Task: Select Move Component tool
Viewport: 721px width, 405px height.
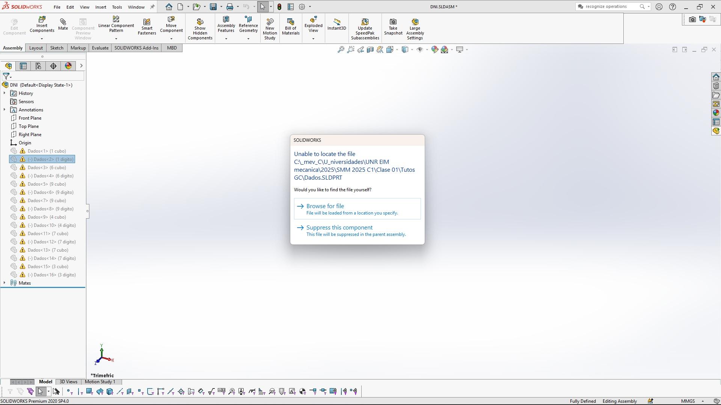Action: pyautogui.click(x=171, y=25)
